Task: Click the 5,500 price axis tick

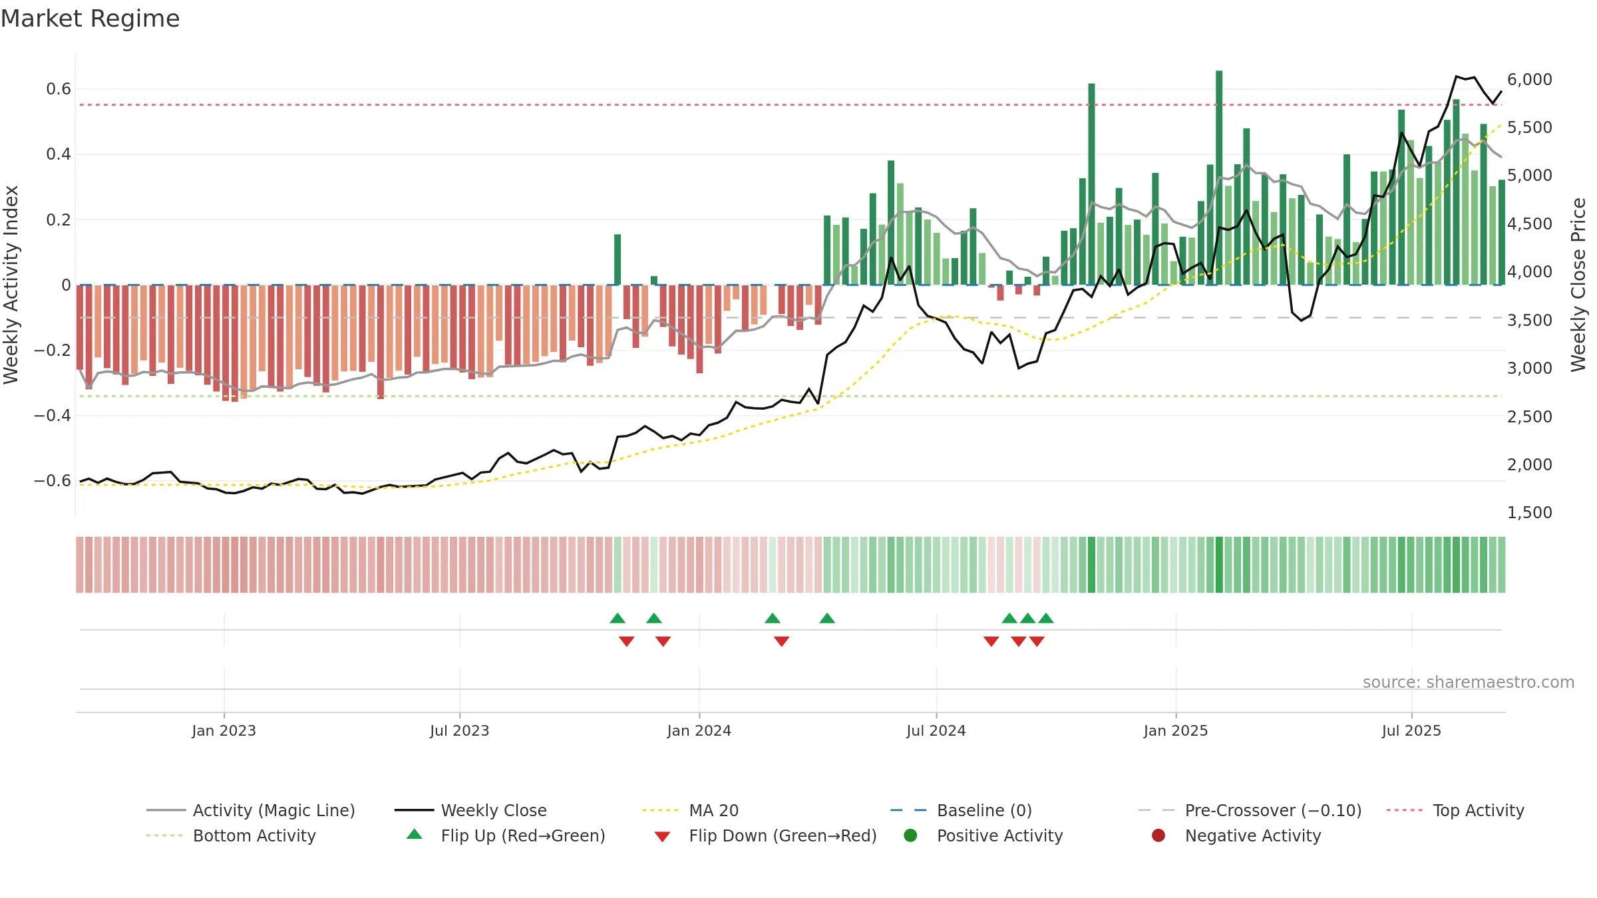Action: (x=1530, y=127)
